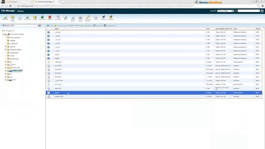Viewport: 265px width, 149px height.
Task: Select the index.htm file row
Action: (x=154, y=89)
